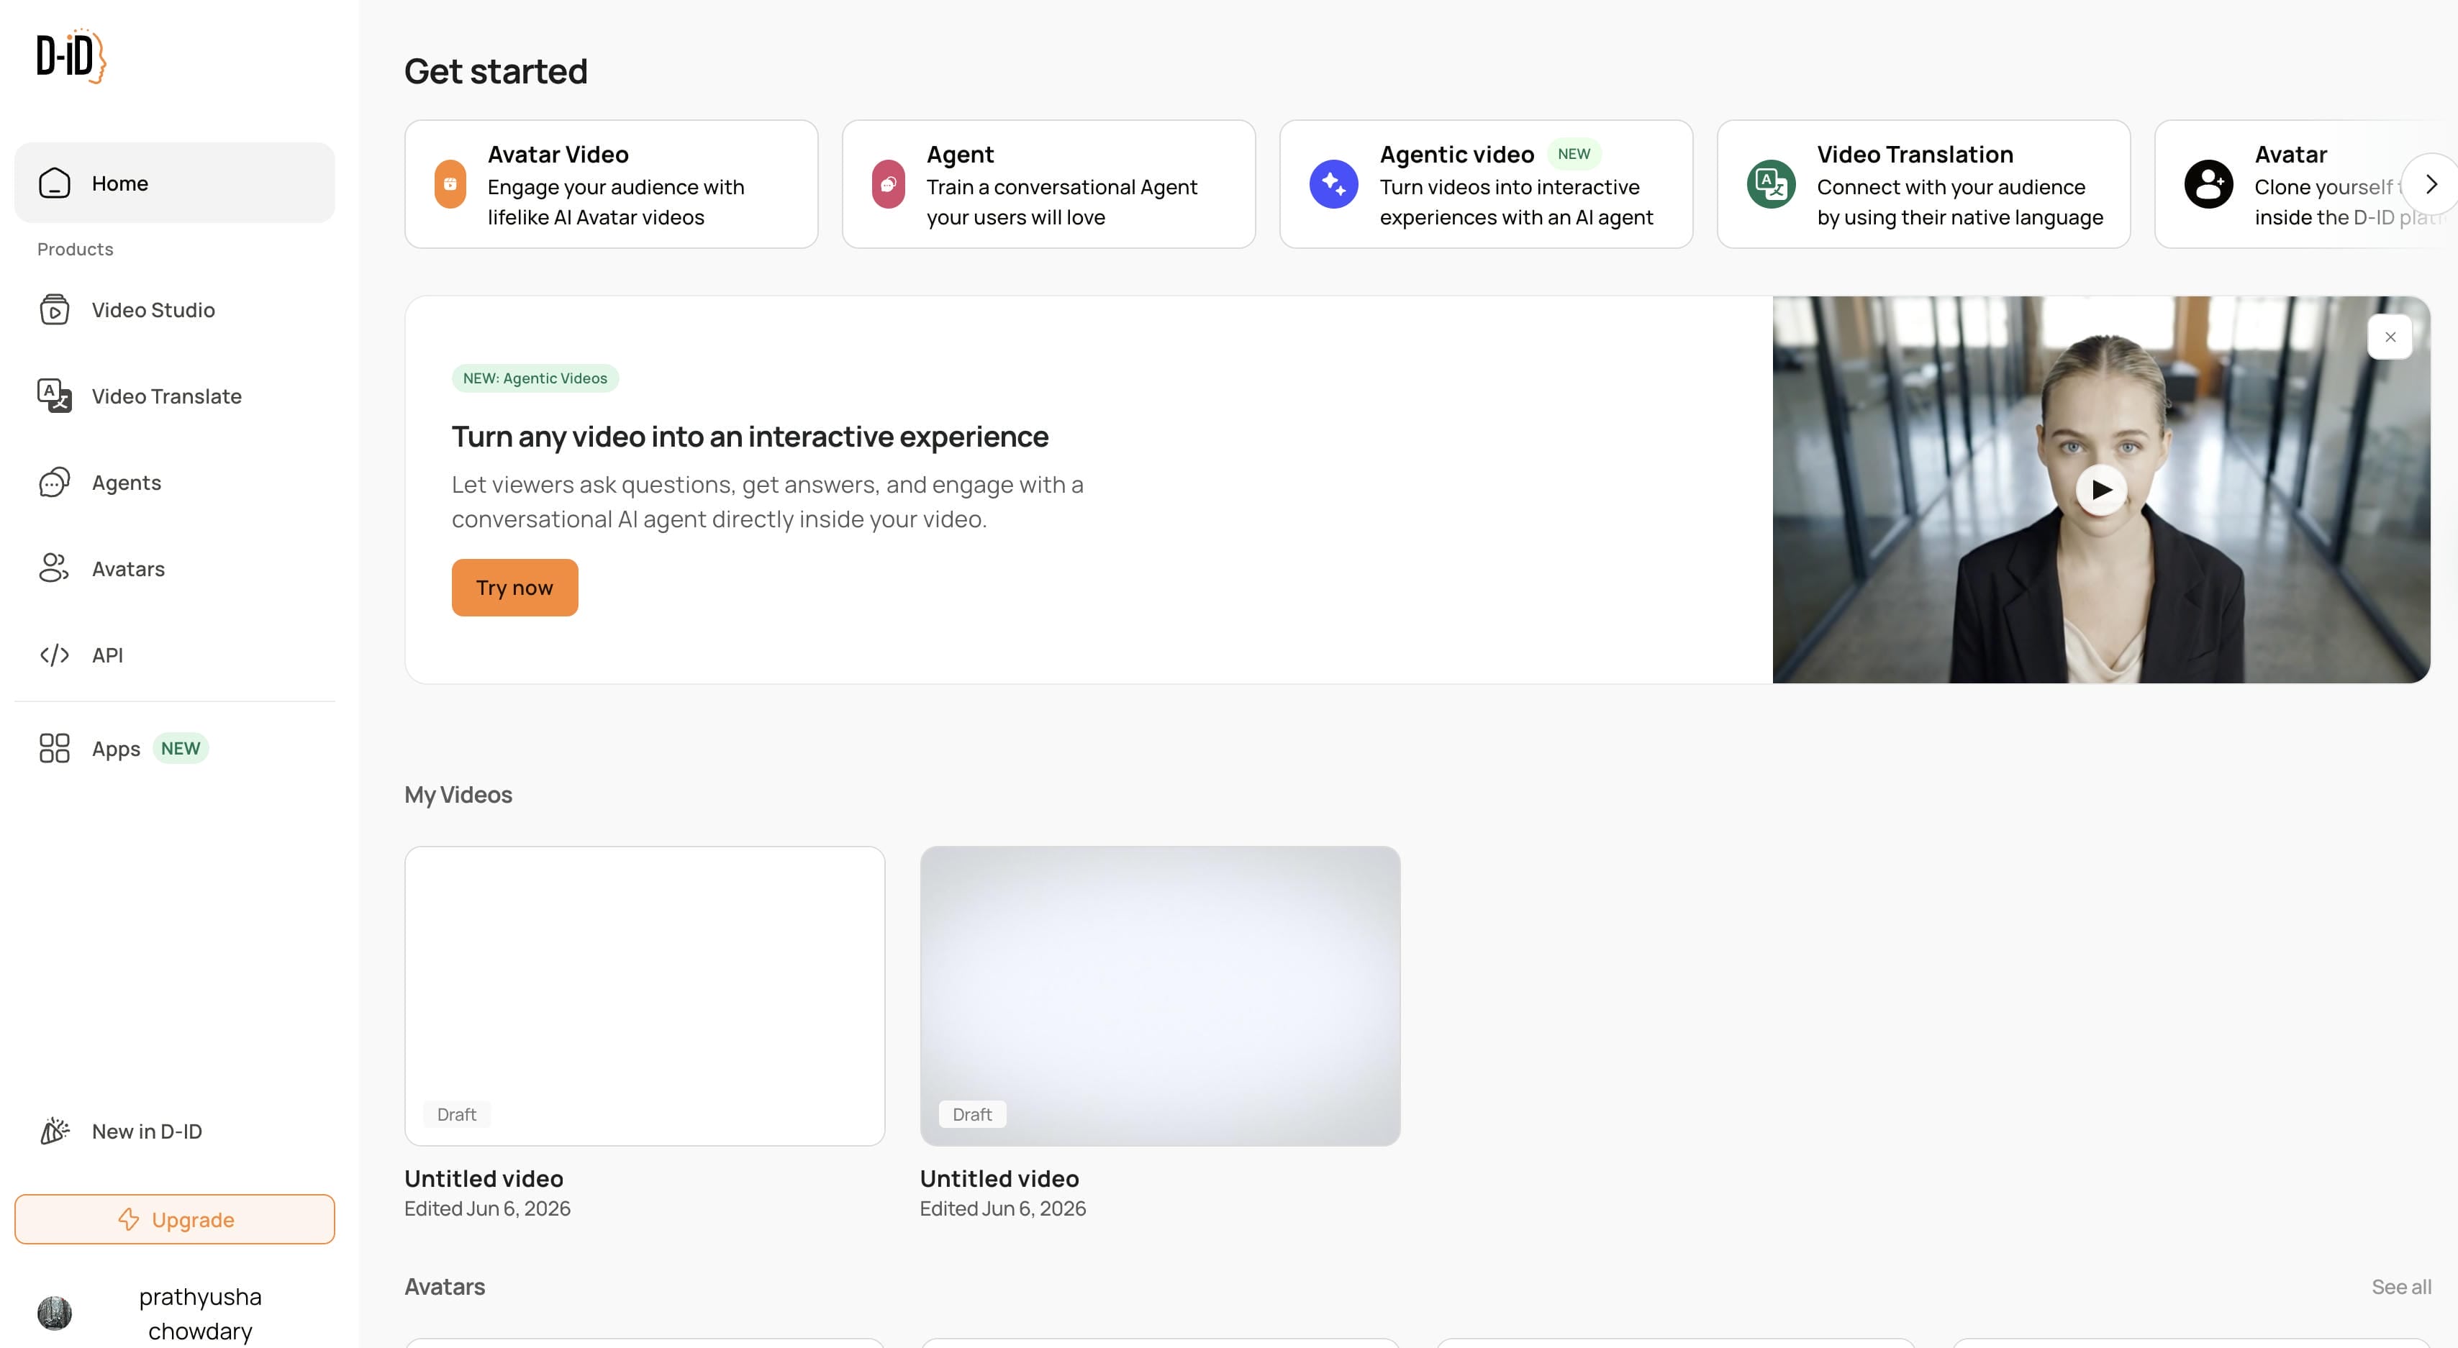
Task: Click the D-ID logo
Action: [x=71, y=56]
